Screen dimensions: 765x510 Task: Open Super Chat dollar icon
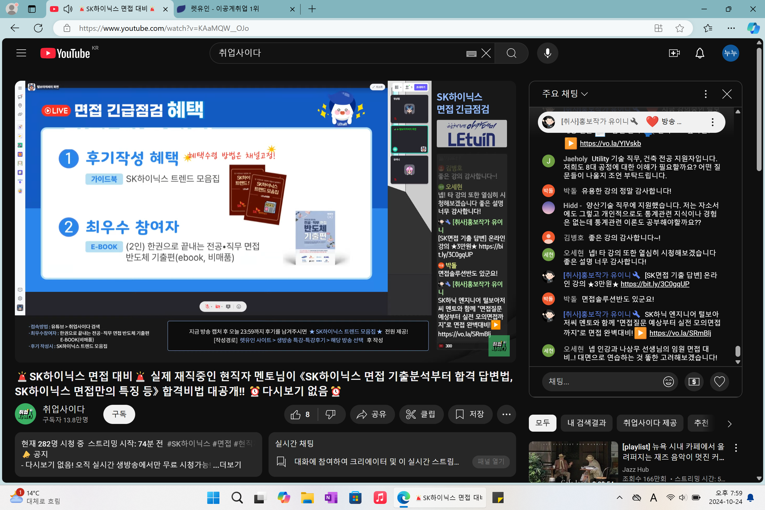click(x=694, y=381)
